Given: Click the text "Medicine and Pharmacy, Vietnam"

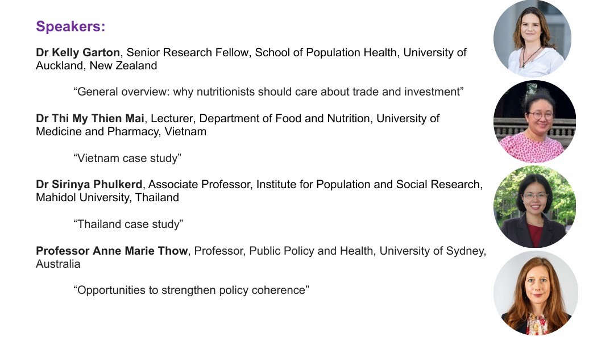Looking at the screenshot, I should 121,132.
